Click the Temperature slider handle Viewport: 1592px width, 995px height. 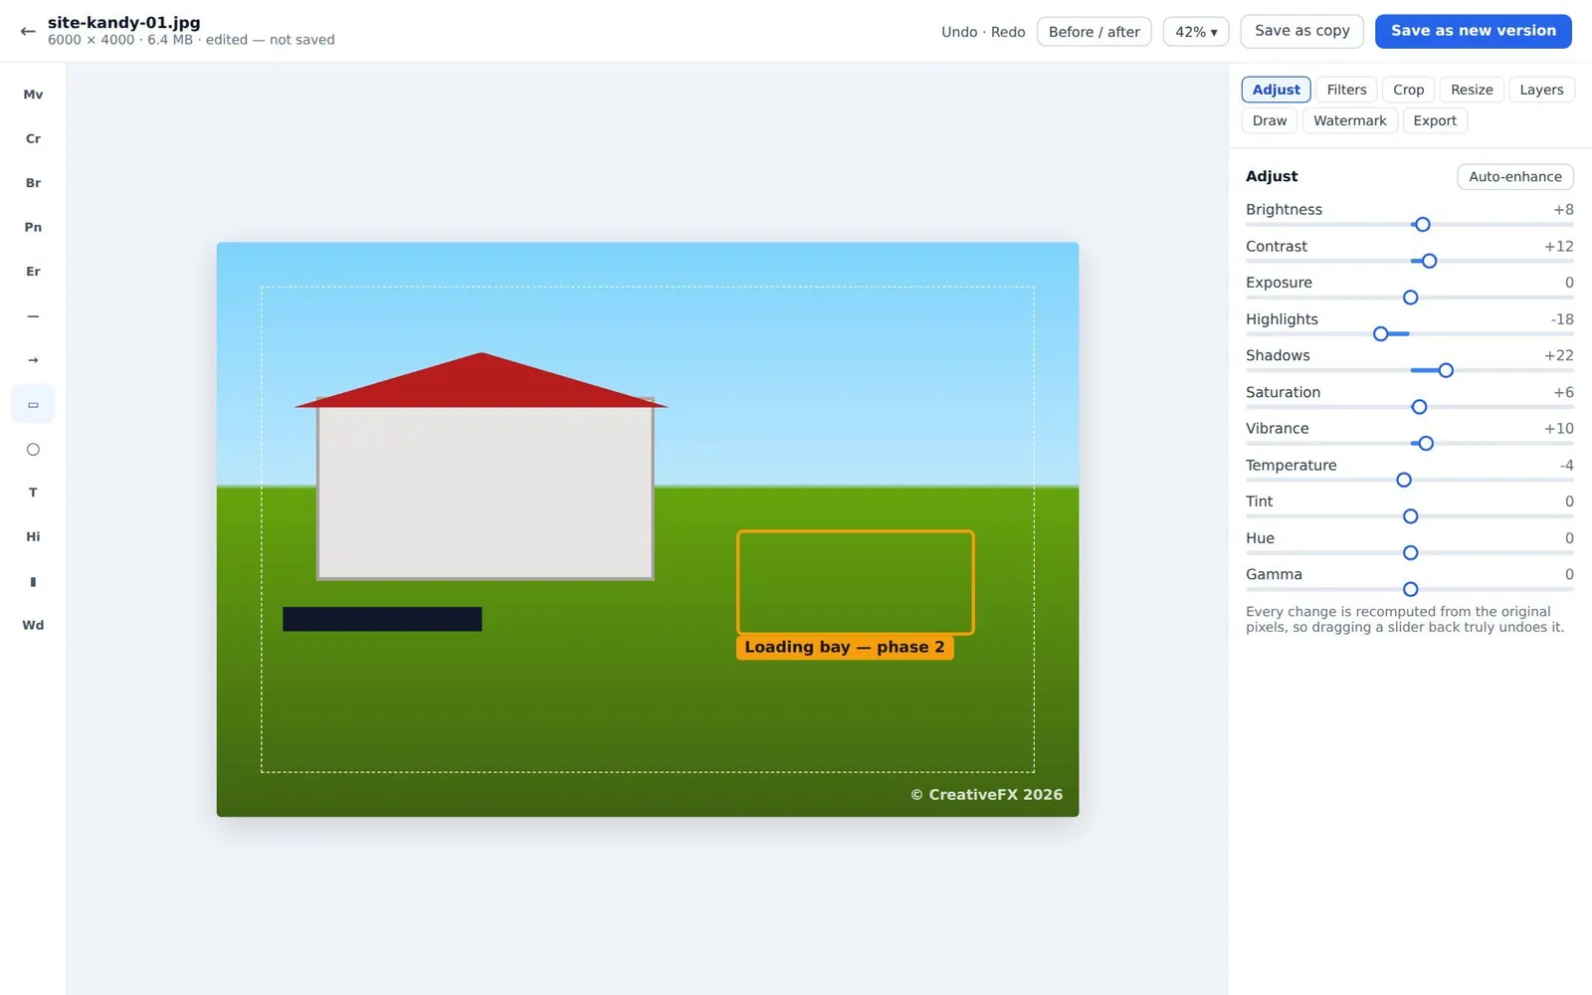click(x=1404, y=480)
